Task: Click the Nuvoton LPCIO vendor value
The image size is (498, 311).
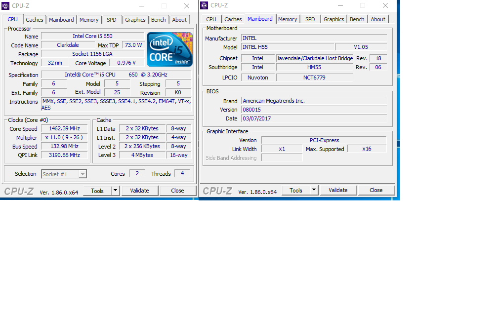Action: pos(257,78)
